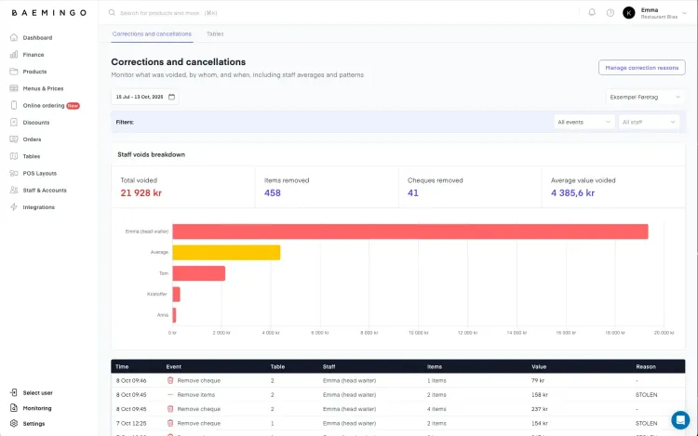The width and height of the screenshot is (698, 436).
Task: Click the notifications bell icon
Action: 592,13
